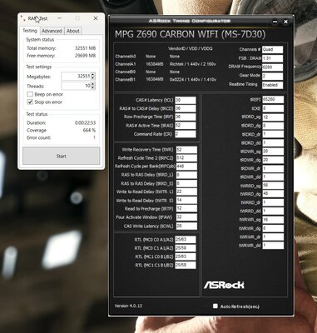This screenshot has width=317, height=333.
Task: Click the RAM Test app icon in title bar
Action: pyautogui.click(x=22, y=17)
